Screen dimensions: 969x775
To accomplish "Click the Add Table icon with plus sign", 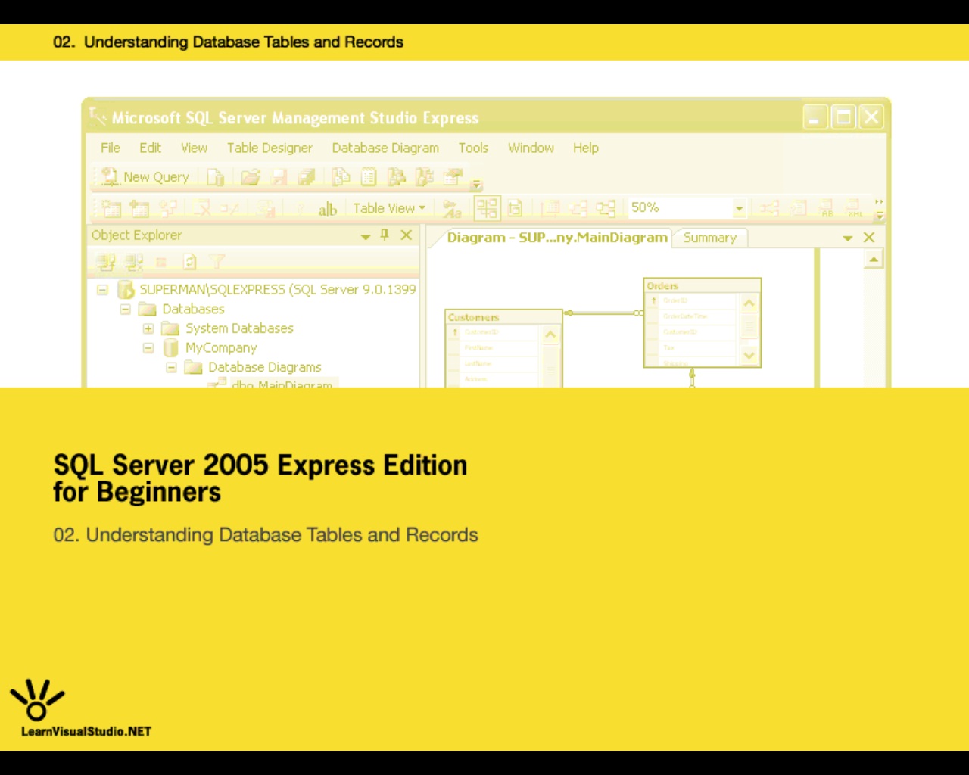I will pyautogui.click(x=139, y=208).
